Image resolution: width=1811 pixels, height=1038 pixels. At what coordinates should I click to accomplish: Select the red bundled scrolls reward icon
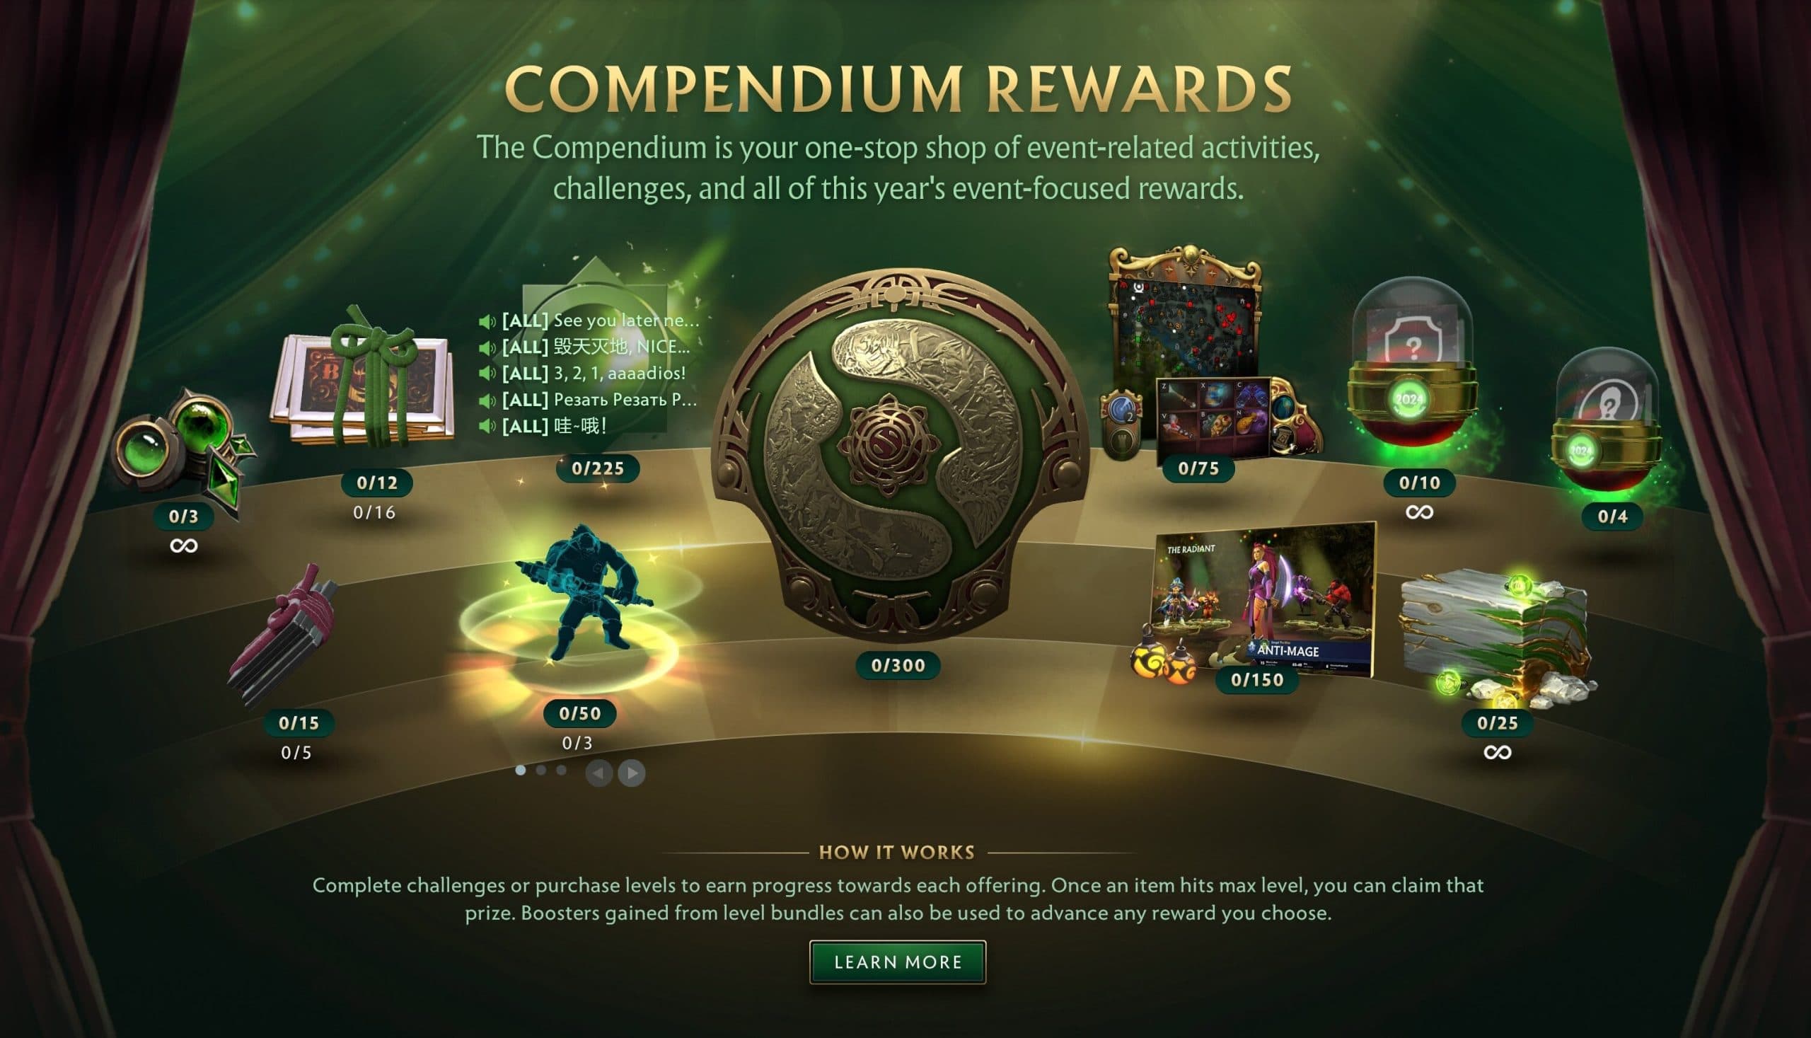(x=284, y=635)
